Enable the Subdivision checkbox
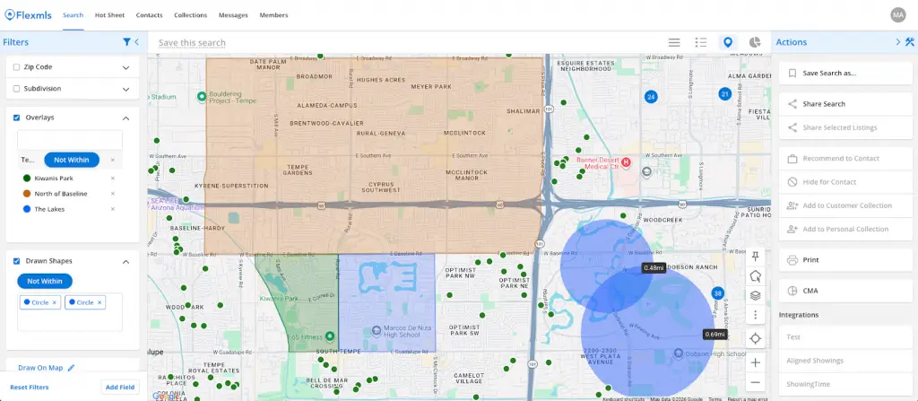The image size is (918, 401). click(x=16, y=89)
